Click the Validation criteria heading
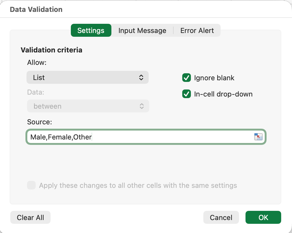Image resolution: width=292 pixels, height=233 pixels. pos(51,50)
